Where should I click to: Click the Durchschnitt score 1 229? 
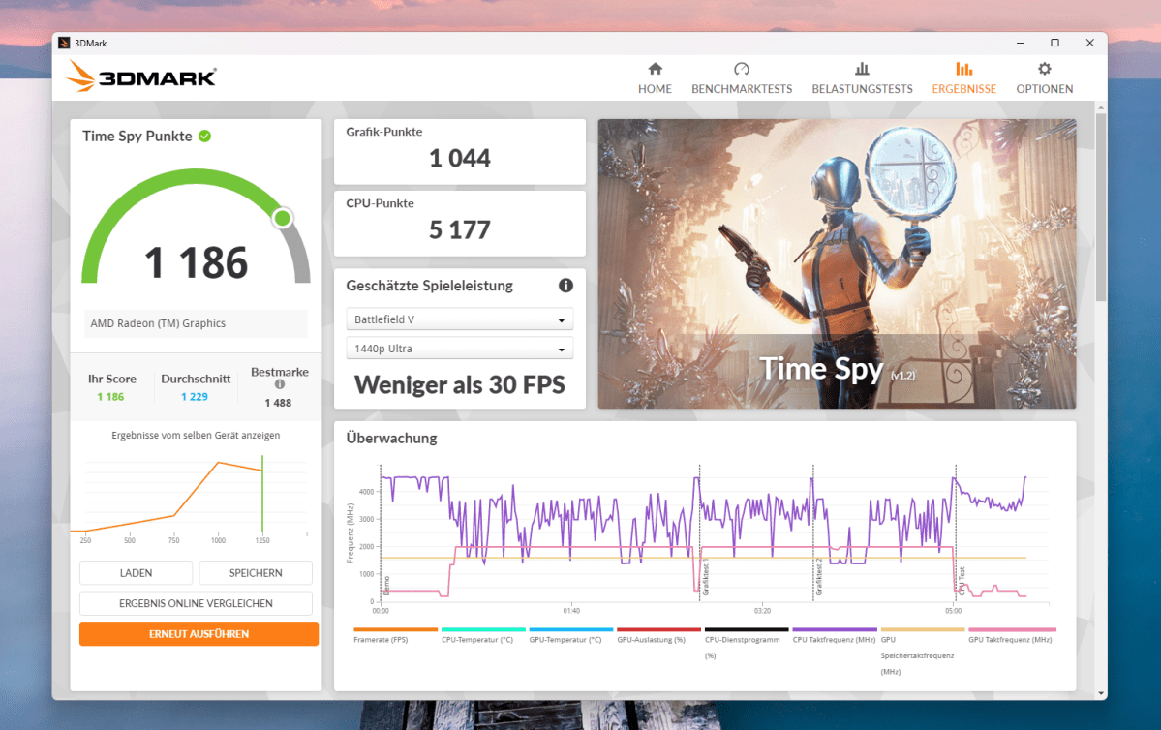(195, 397)
